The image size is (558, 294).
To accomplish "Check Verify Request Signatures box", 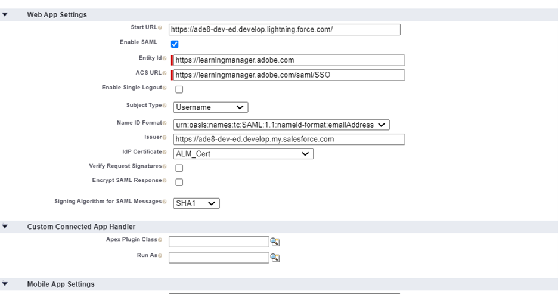I will (179, 168).
